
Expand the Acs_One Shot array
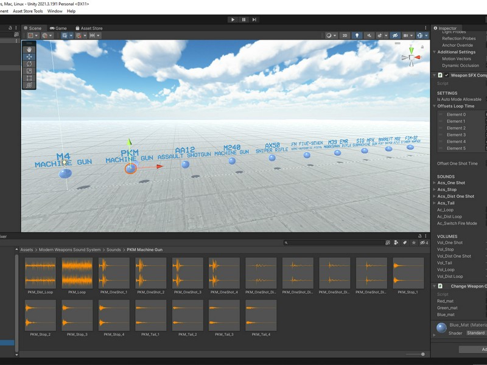tap(435, 183)
